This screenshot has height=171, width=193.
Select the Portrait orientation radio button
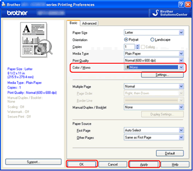(126, 39)
